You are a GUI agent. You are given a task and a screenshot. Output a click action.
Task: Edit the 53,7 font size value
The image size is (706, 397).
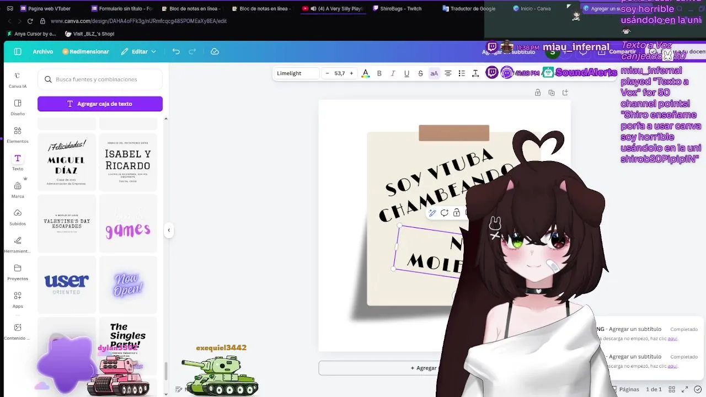[x=339, y=73]
